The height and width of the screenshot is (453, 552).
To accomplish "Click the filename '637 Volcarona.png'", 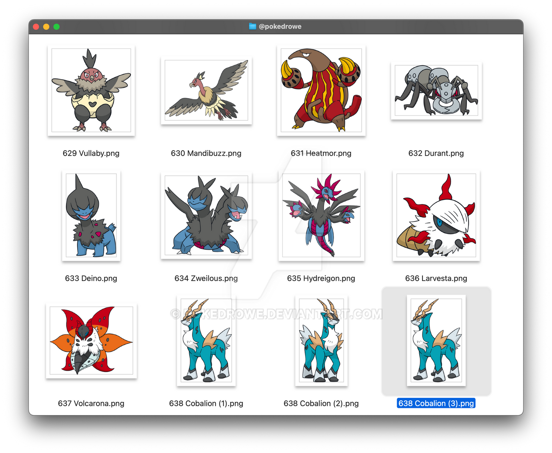I will point(91,404).
